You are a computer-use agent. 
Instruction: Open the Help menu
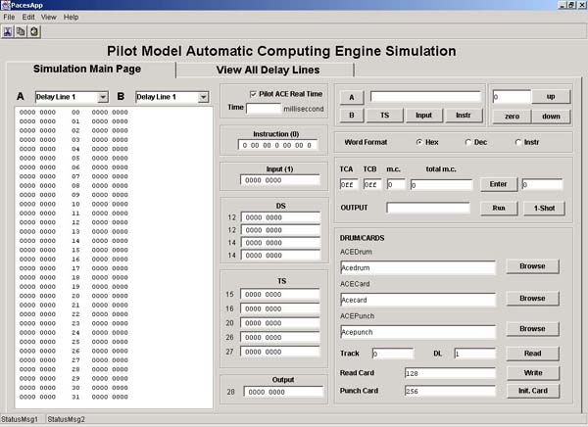coord(71,18)
